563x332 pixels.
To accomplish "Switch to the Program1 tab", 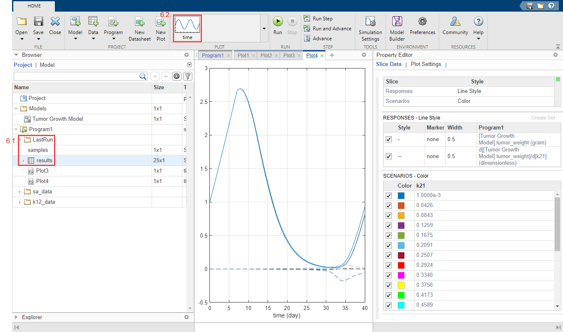I will click(x=213, y=56).
